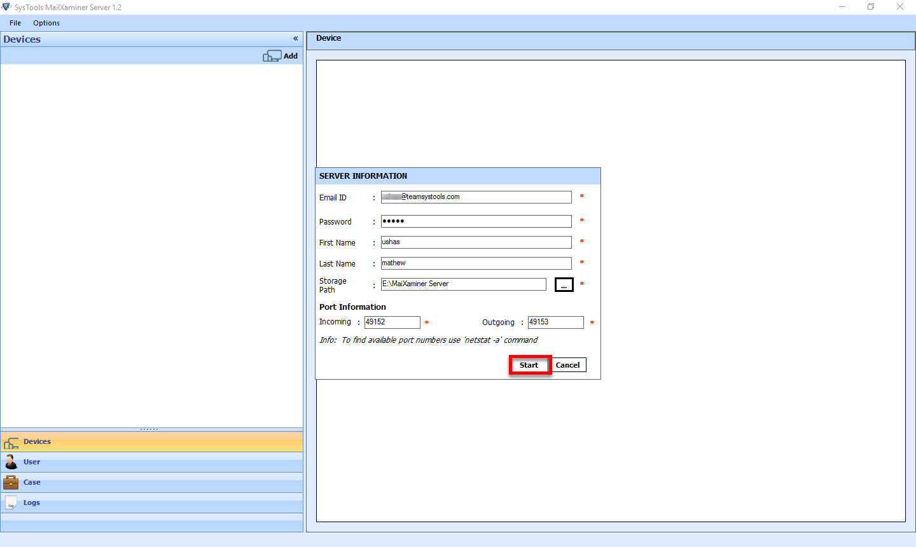Select the Devices navigation icon
This screenshot has height=547, width=916.
(x=11, y=443)
